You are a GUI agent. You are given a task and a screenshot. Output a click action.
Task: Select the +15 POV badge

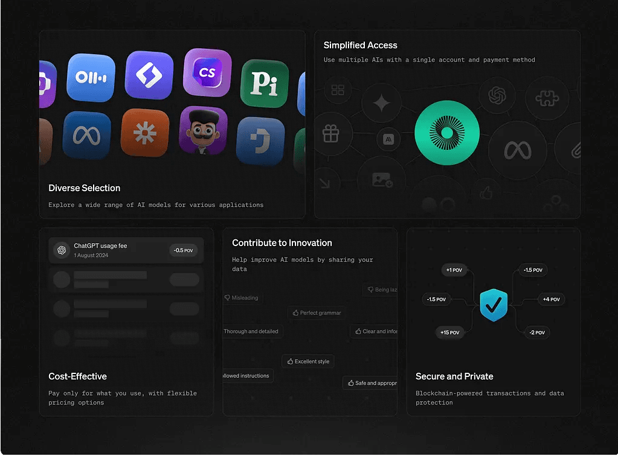[449, 332]
